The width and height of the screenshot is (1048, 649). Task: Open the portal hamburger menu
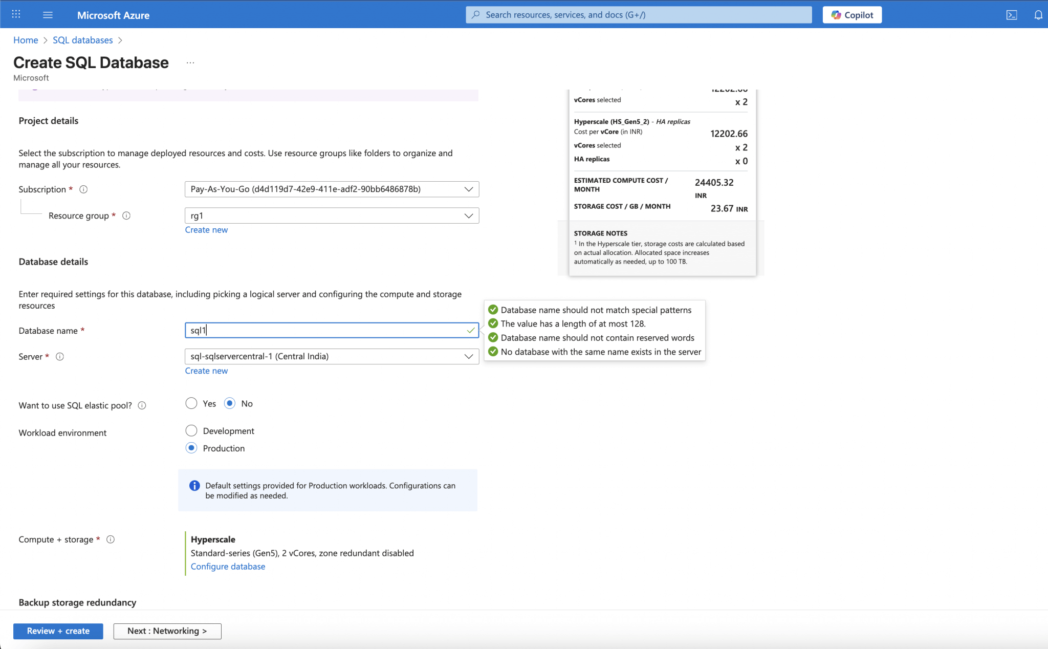pos(48,14)
